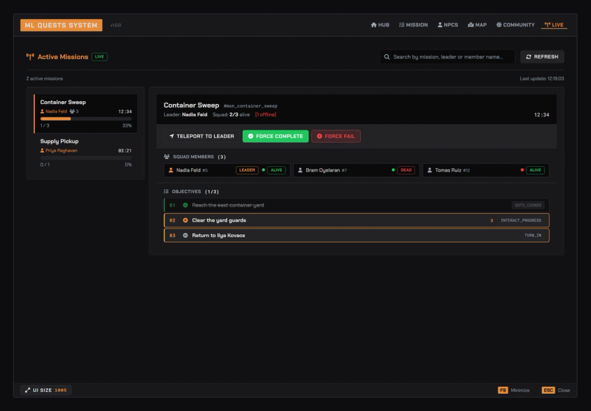Select squad member Bram Oyelaran #7
591x411 pixels.
[356, 170]
